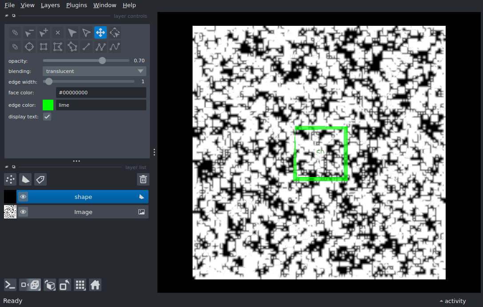483x307 pixels.
Task: Expand the activity panel
Action: [x=452, y=301]
